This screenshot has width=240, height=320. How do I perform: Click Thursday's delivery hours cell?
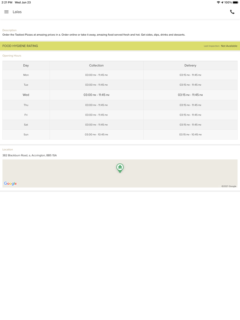coord(190,105)
